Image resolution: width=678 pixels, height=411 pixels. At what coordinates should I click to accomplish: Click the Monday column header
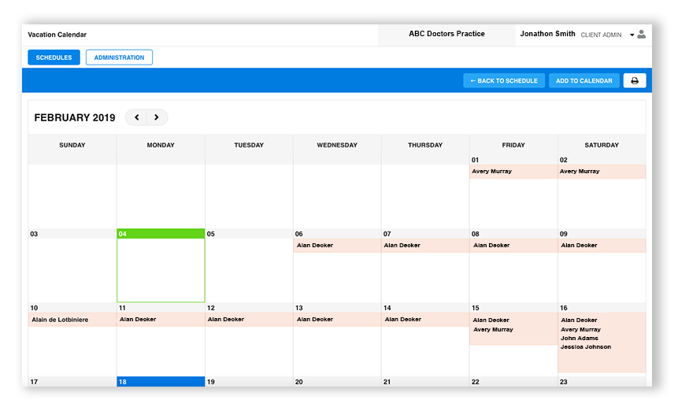pos(161,145)
